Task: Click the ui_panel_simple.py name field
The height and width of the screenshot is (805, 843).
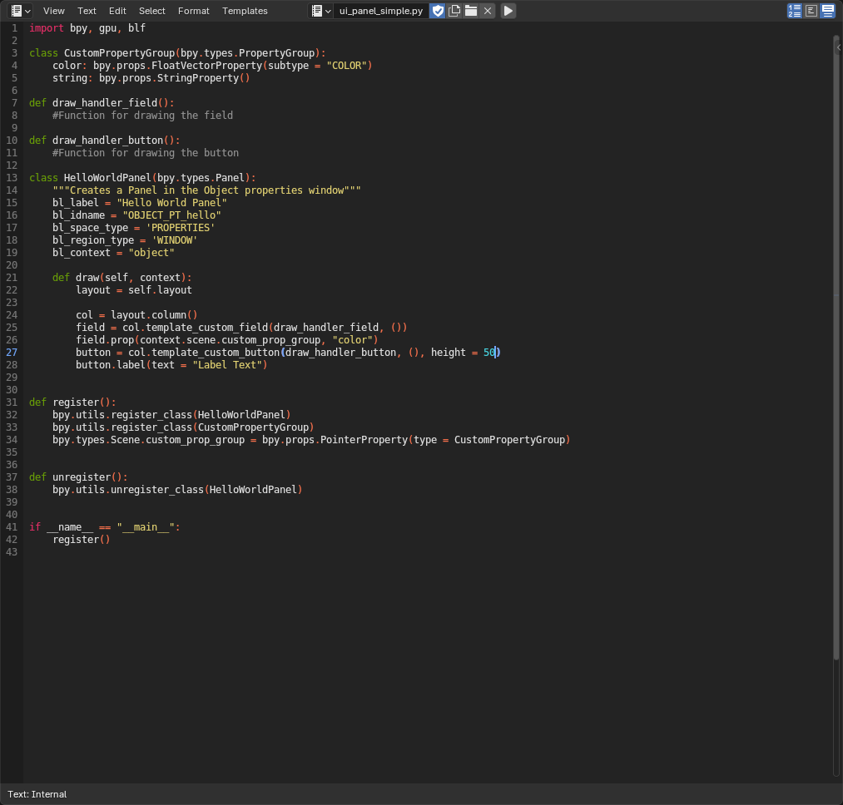Action: click(x=381, y=11)
